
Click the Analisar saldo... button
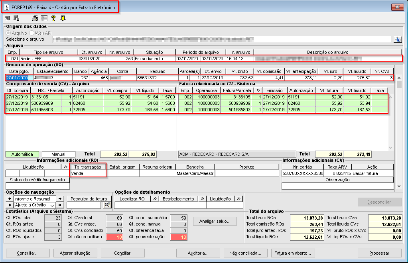tap(215, 222)
